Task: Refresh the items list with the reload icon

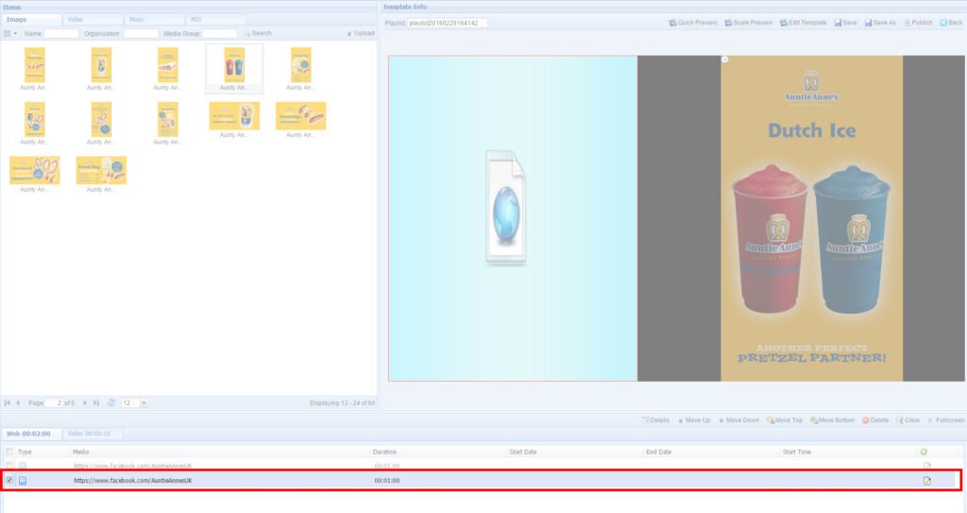Action: point(111,402)
